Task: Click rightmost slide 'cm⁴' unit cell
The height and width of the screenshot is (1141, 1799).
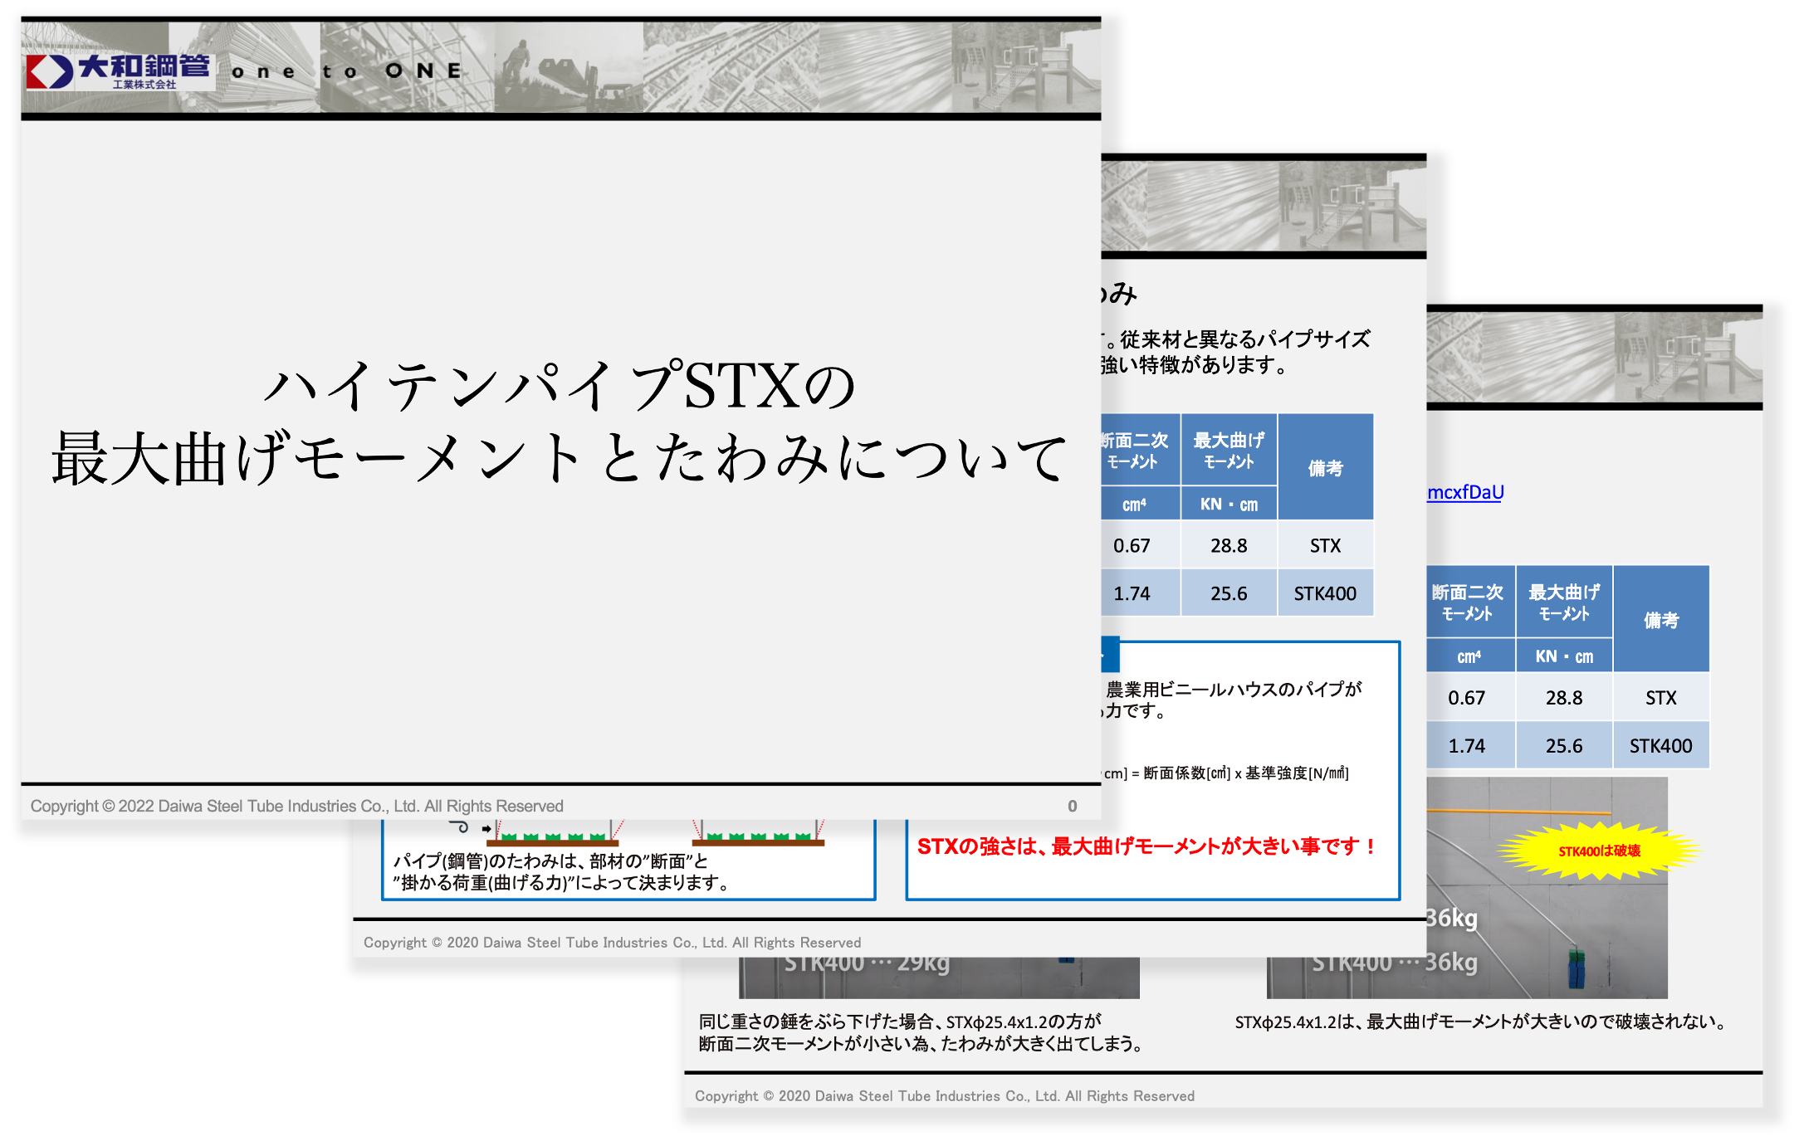Action: click(x=1469, y=656)
